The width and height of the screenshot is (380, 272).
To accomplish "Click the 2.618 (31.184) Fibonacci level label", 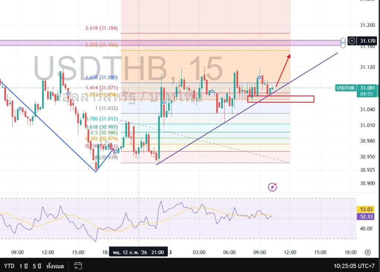I will pos(101,28).
